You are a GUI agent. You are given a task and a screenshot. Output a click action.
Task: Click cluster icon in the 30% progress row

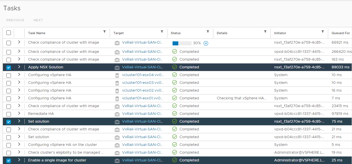click(117, 43)
